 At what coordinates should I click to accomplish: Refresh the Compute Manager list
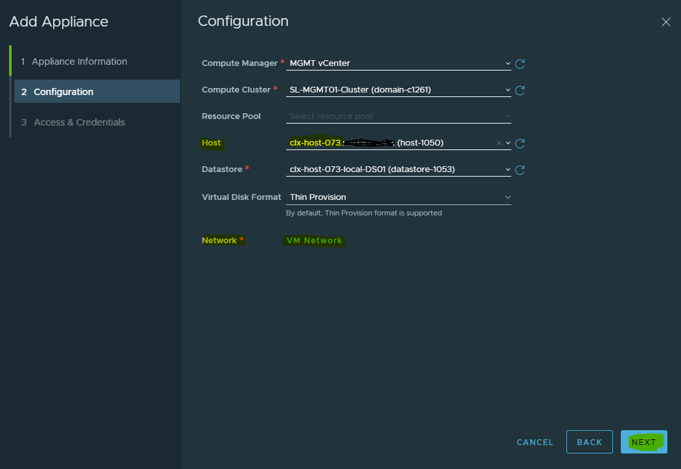point(520,64)
